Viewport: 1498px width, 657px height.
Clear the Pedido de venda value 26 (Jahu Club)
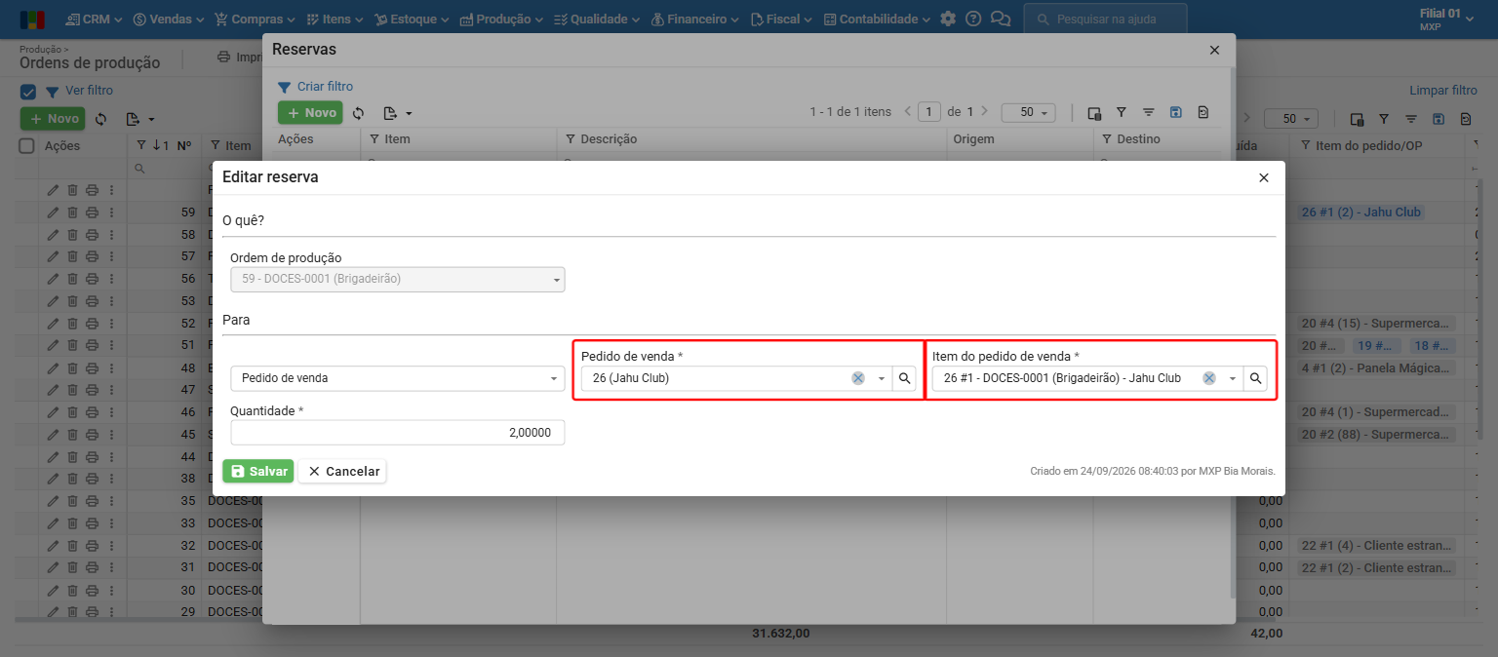click(x=858, y=378)
